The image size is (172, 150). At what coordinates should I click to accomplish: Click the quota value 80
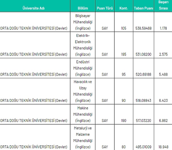pos(124,147)
